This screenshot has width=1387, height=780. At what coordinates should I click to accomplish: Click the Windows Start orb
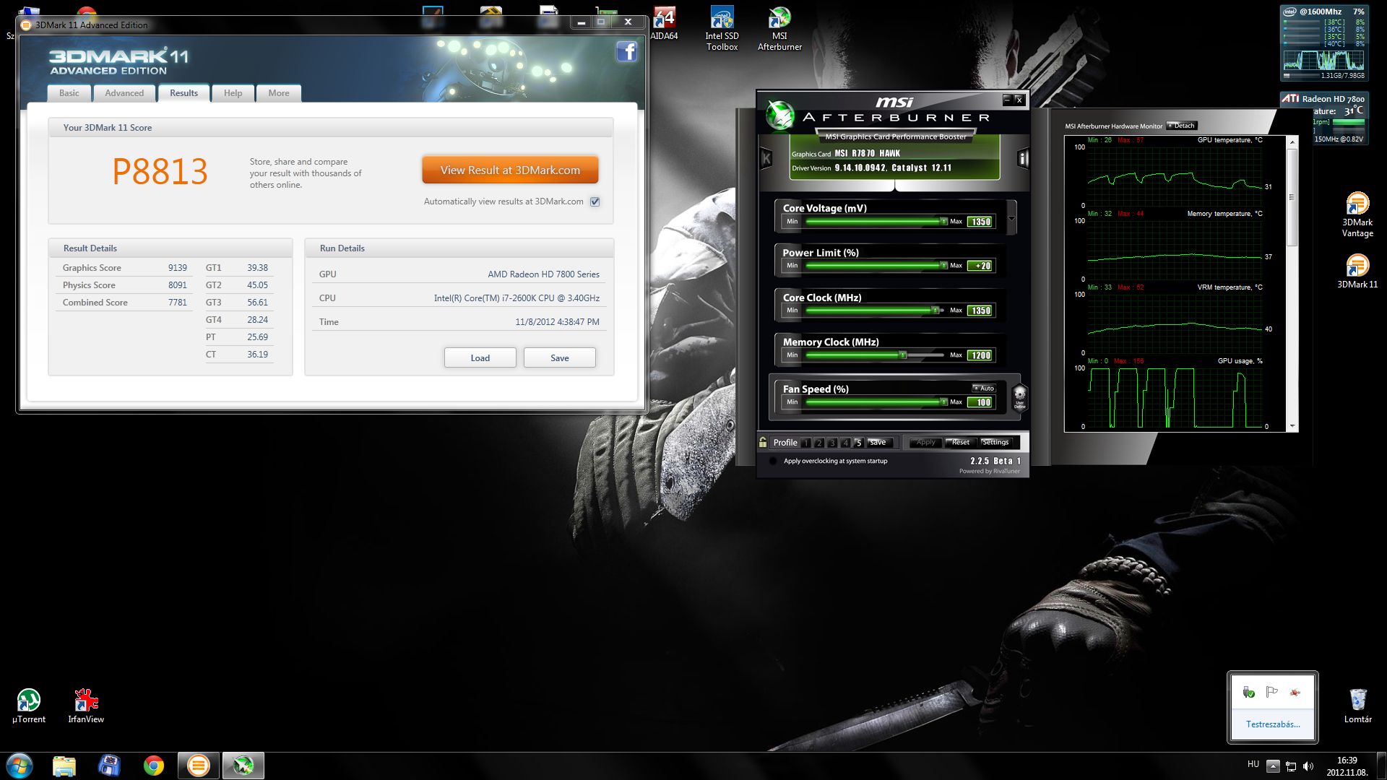click(x=20, y=766)
